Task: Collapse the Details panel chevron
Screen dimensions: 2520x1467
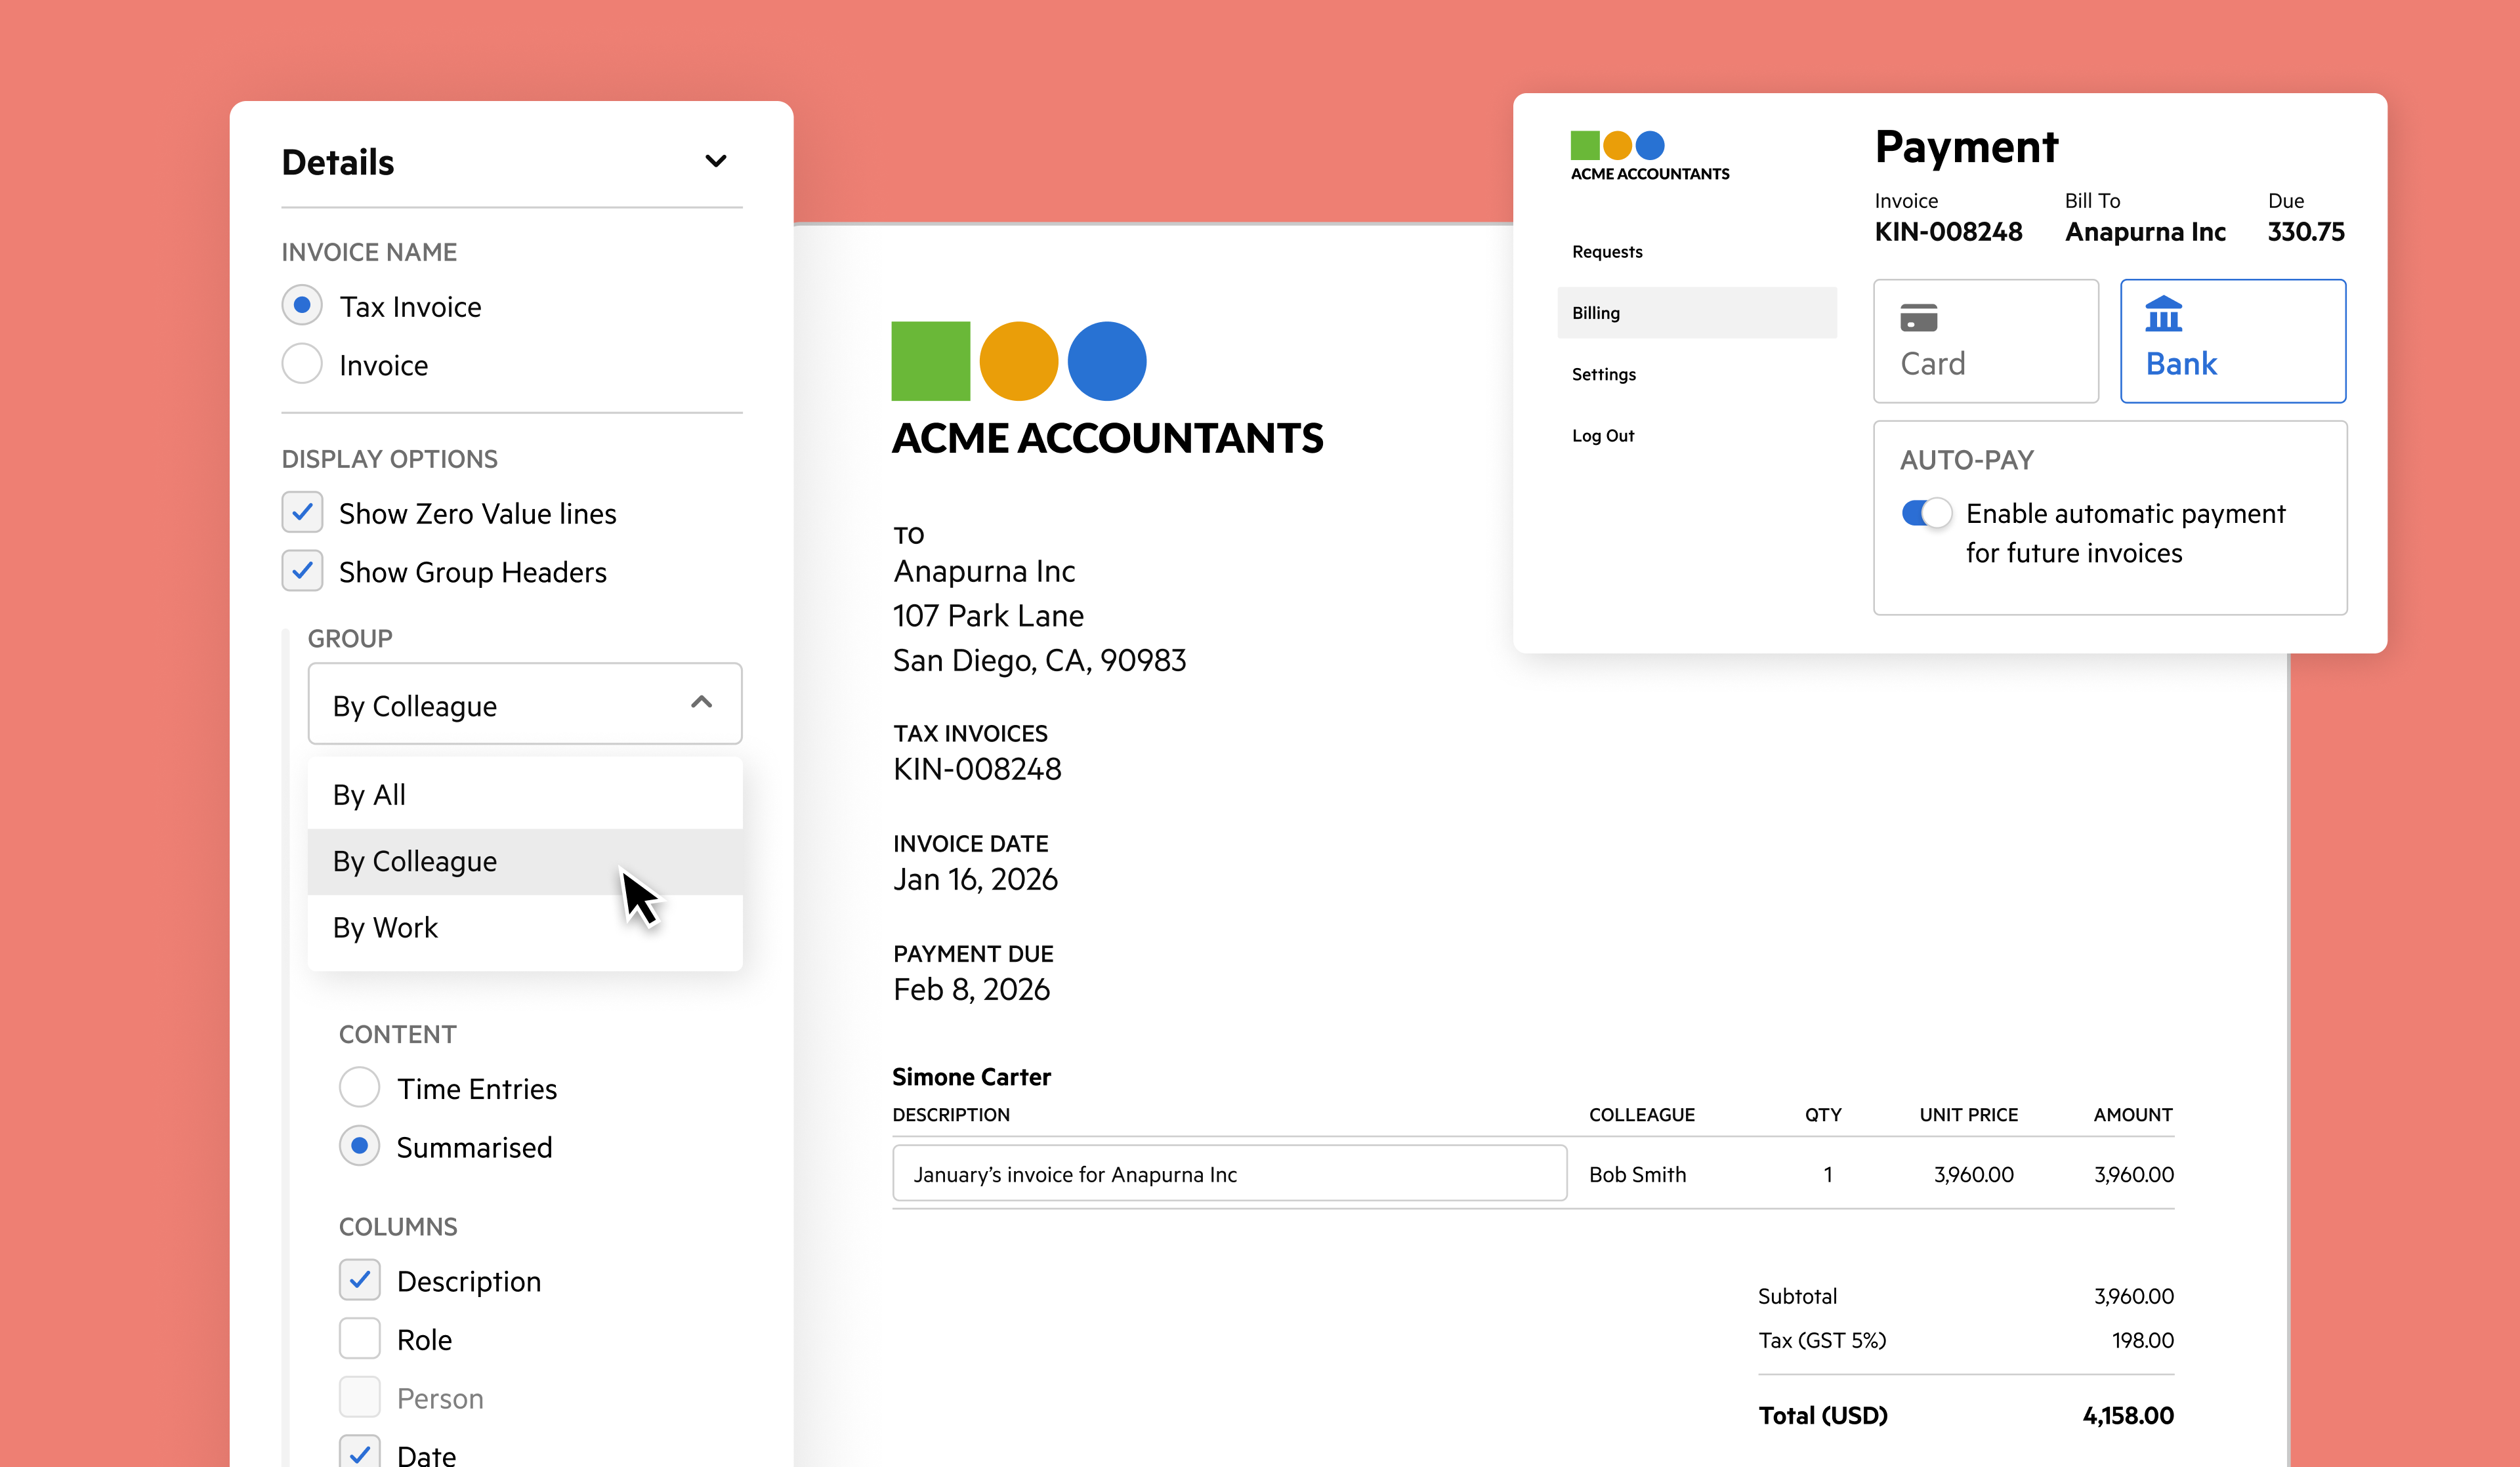Action: coord(715,161)
